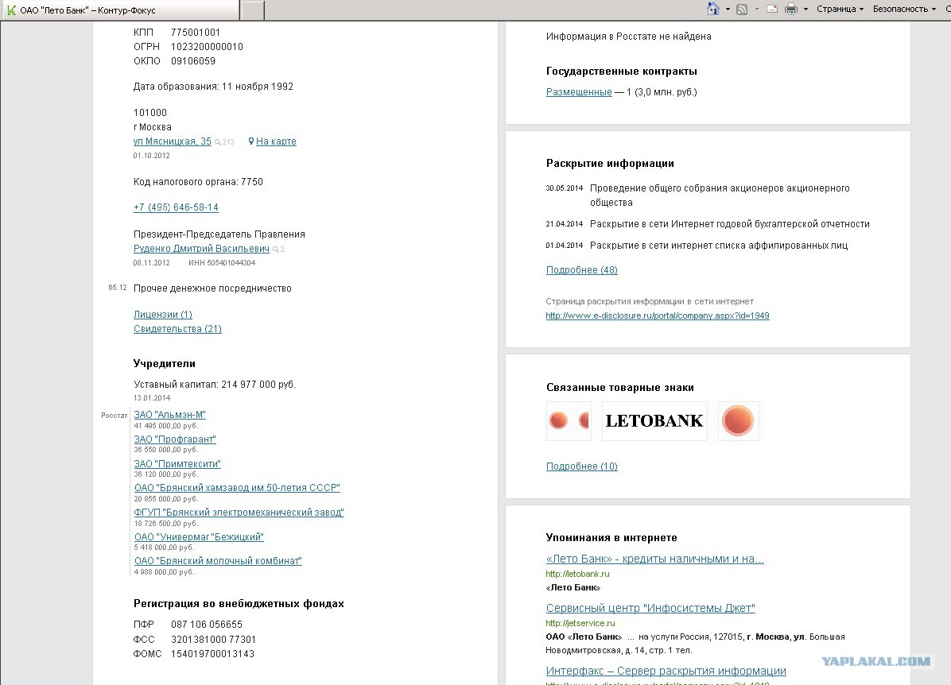Click the RSS feeds icon
This screenshot has height=685, width=951.
pos(742,9)
